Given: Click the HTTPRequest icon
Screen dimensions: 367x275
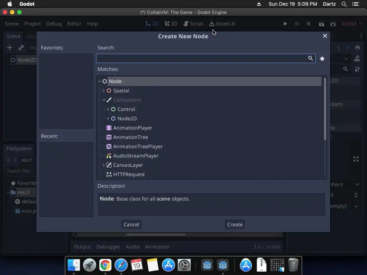Looking at the screenshot, I should pos(109,174).
